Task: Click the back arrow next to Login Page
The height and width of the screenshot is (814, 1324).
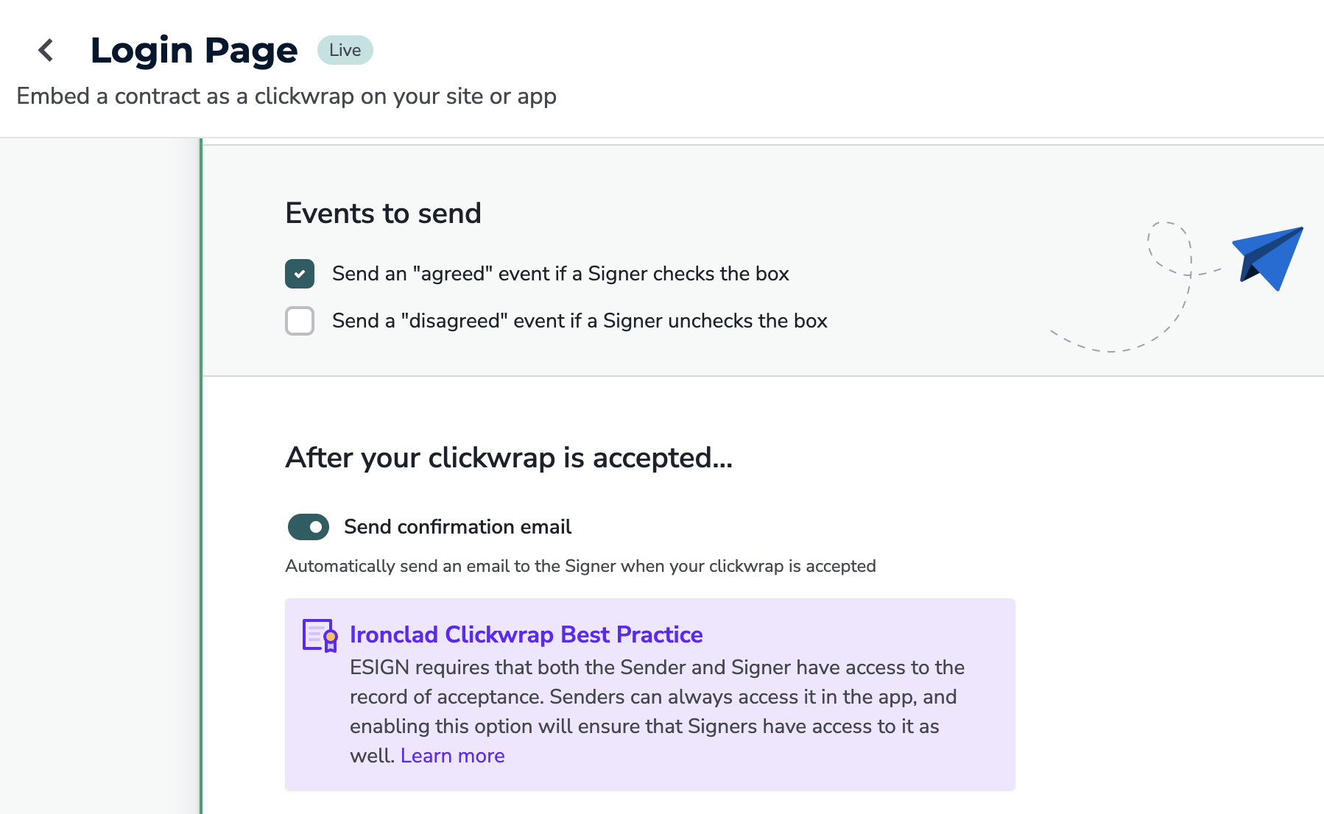Action: 46,50
